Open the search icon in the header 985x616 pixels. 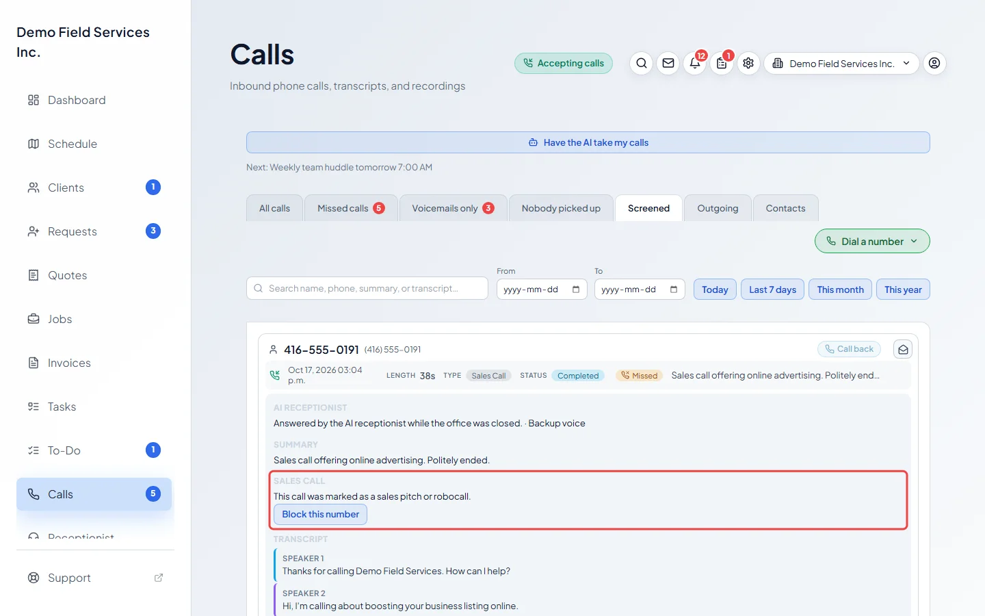[x=641, y=63]
